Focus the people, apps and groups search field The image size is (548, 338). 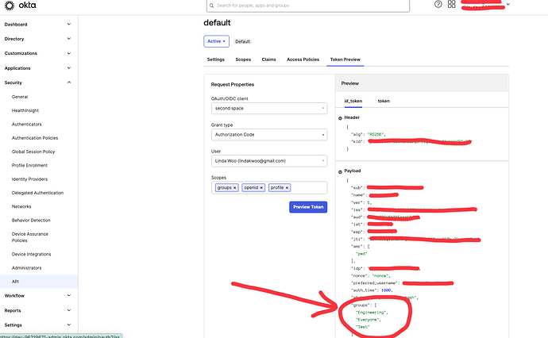pyautogui.click(x=308, y=6)
